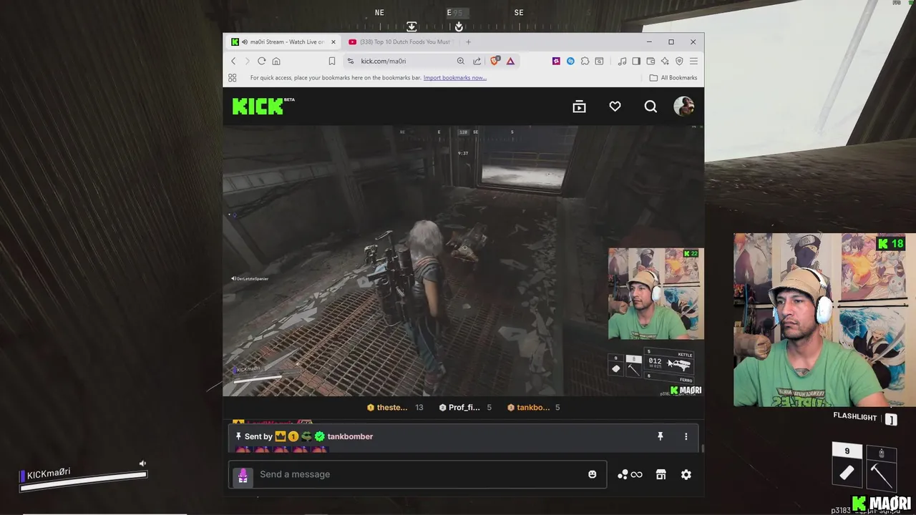Open a new browser tab

coord(469,42)
